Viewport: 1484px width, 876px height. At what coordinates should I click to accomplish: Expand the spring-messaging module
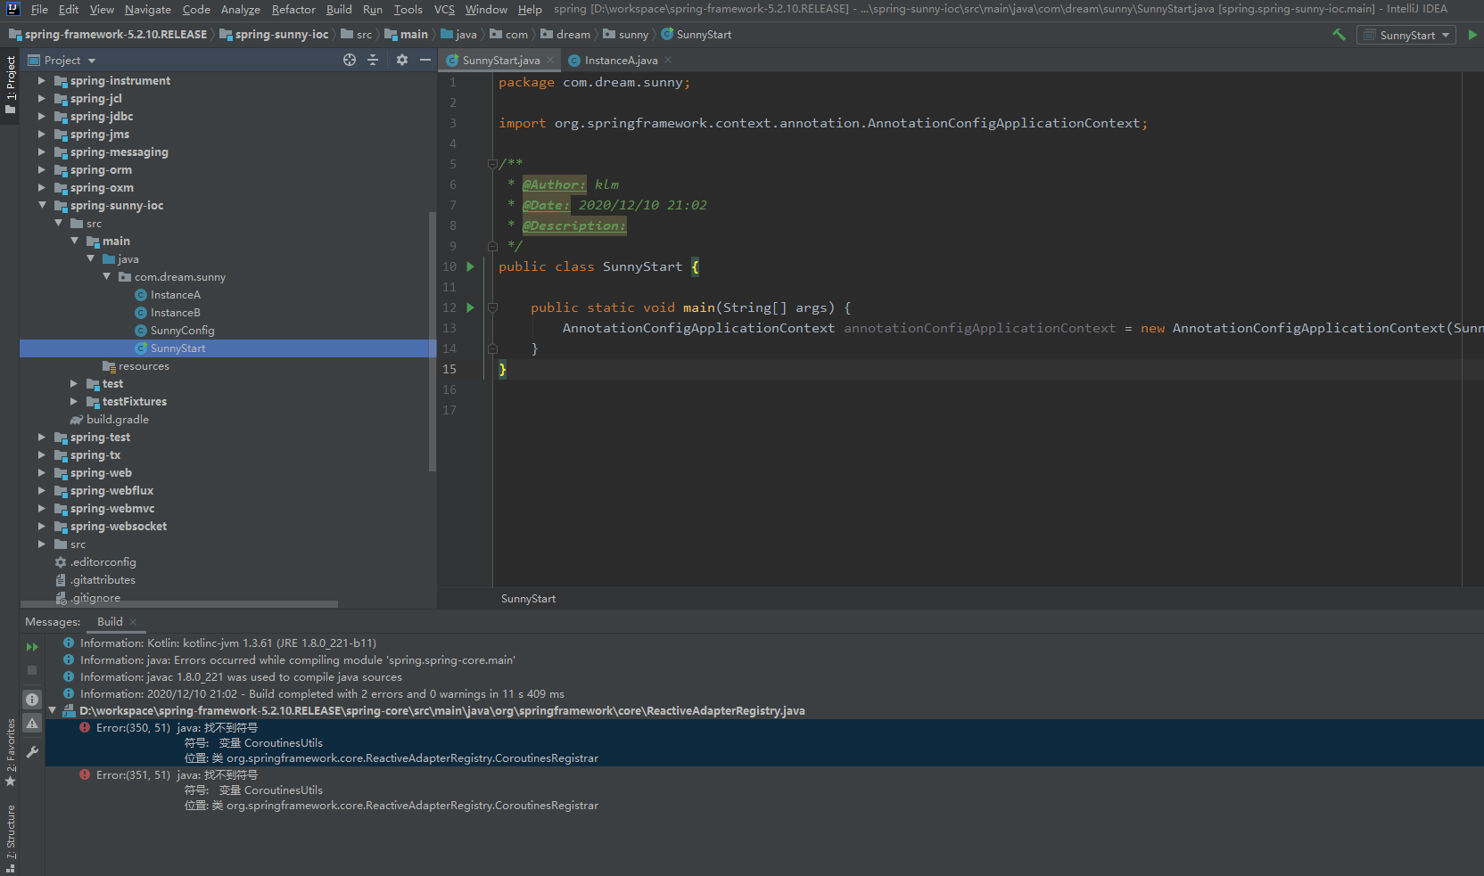(41, 151)
